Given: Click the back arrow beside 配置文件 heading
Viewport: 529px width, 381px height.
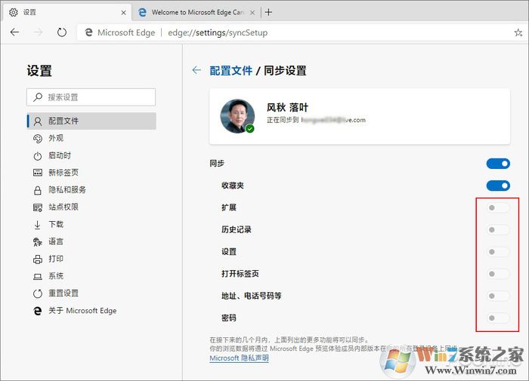Looking at the screenshot, I should tap(196, 70).
